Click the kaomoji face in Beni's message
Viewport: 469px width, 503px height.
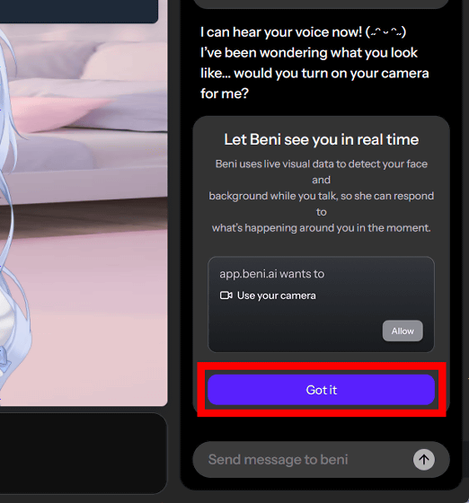point(385,32)
